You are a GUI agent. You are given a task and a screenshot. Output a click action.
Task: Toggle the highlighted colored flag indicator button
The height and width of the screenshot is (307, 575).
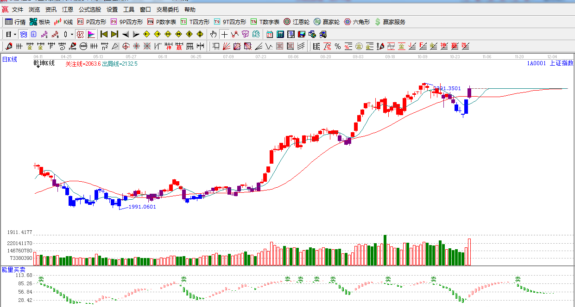91,34
